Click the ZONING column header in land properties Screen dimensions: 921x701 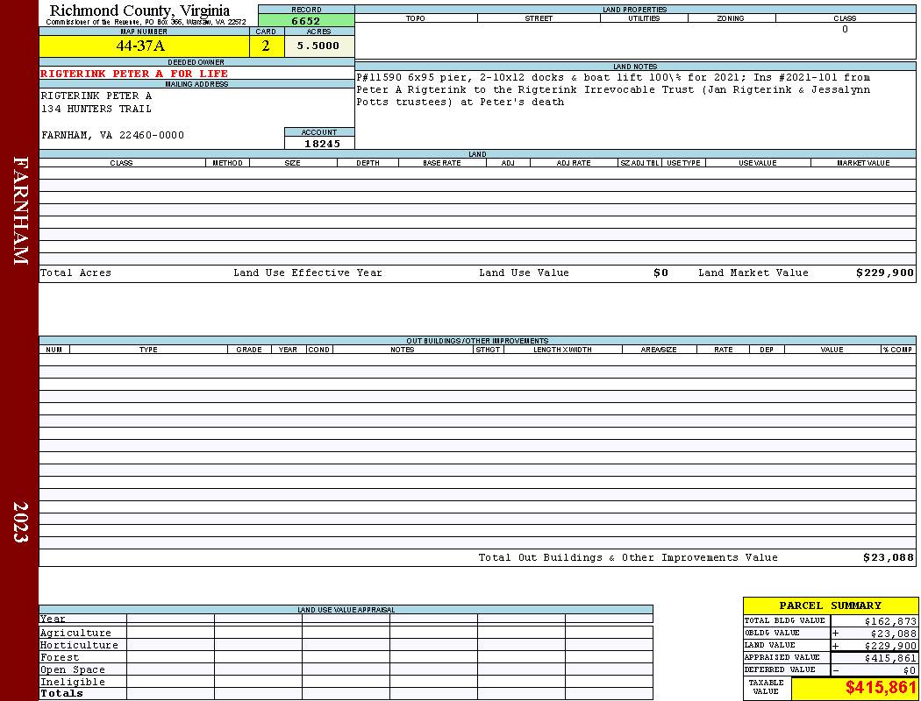731,18
